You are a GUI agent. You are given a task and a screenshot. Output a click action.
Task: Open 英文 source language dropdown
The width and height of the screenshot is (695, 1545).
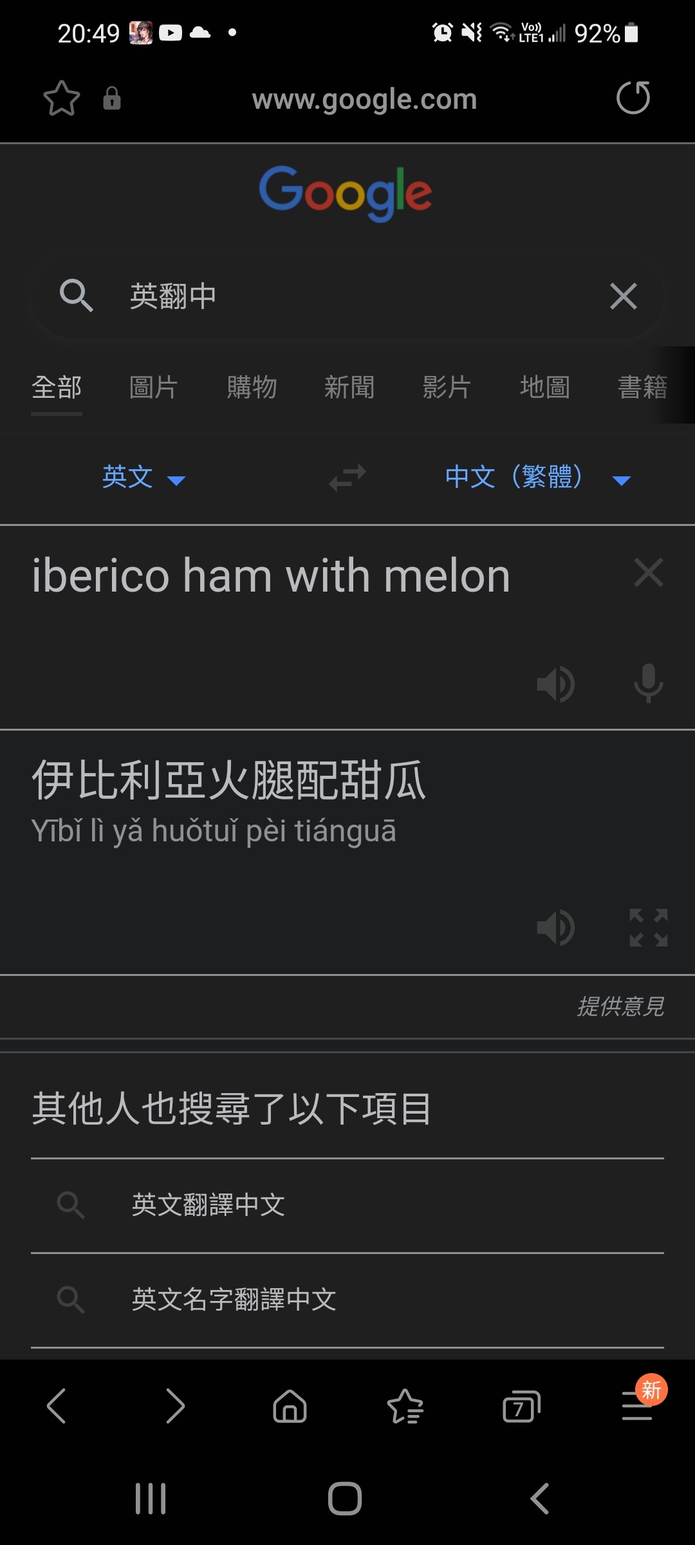(x=144, y=478)
